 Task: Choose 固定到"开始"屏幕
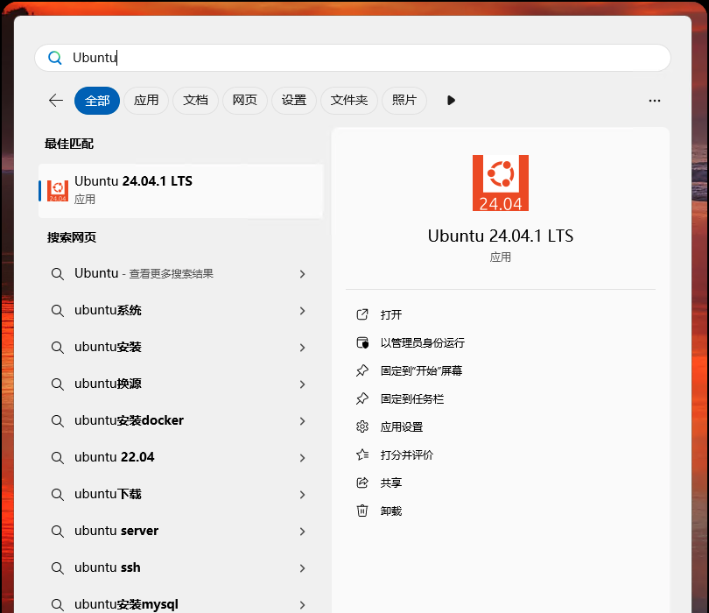pos(421,371)
